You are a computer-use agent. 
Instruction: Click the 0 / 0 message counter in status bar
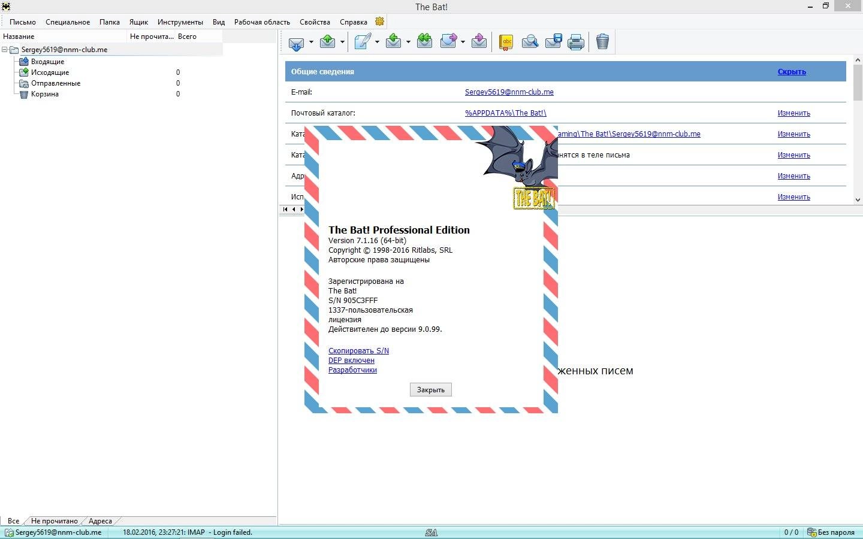point(791,532)
